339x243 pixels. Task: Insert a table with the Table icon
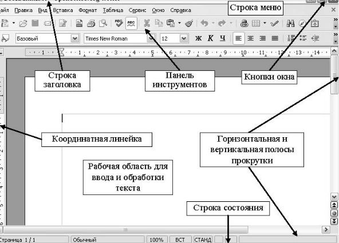(x=256, y=23)
